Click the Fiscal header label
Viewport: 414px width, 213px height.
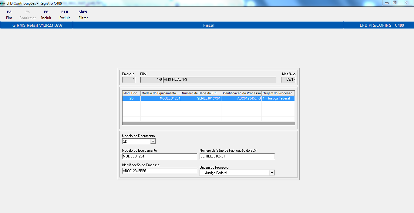209,25
